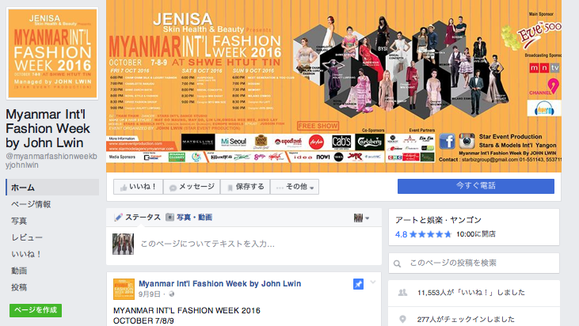Click the location pin check-in icon
Image resolution: width=579 pixels, height=326 pixels.
402,320
